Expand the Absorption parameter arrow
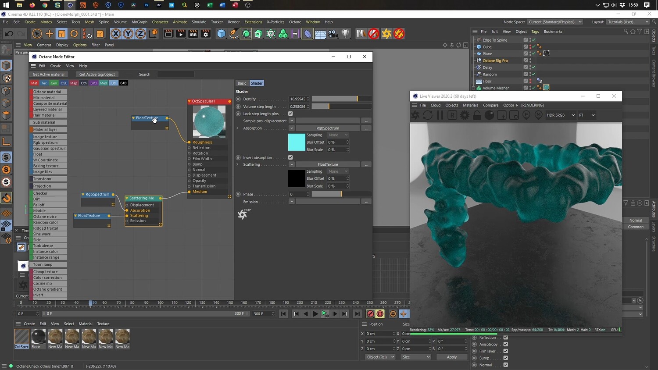Image resolution: width=658 pixels, height=370 pixels. 237,128
